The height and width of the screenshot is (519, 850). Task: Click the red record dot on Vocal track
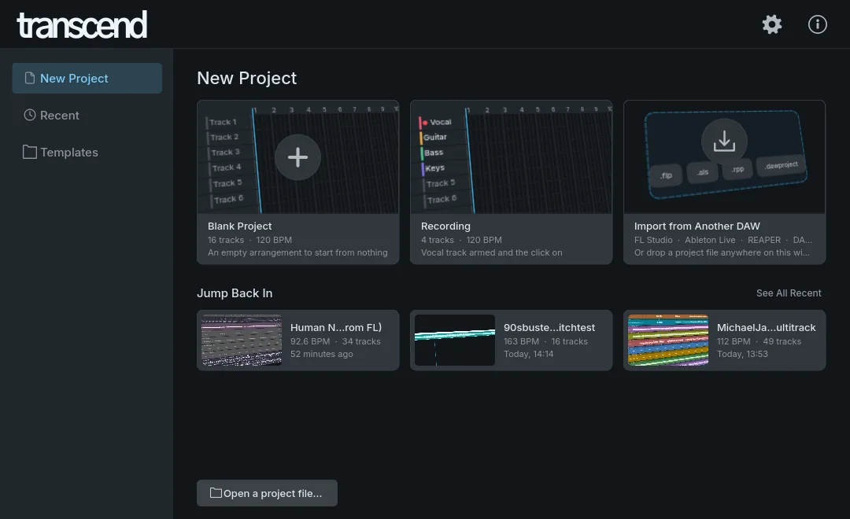425,123
